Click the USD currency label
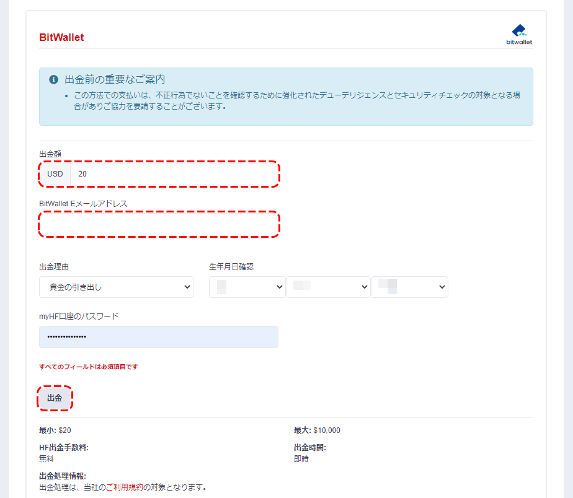 (55, 174)
